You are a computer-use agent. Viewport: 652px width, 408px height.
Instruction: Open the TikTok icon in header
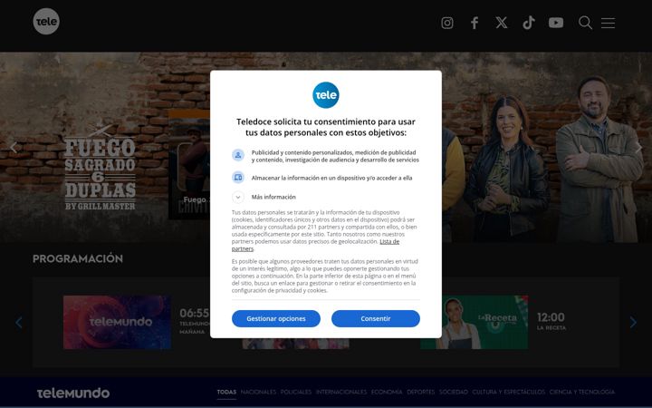pos(529,23)
